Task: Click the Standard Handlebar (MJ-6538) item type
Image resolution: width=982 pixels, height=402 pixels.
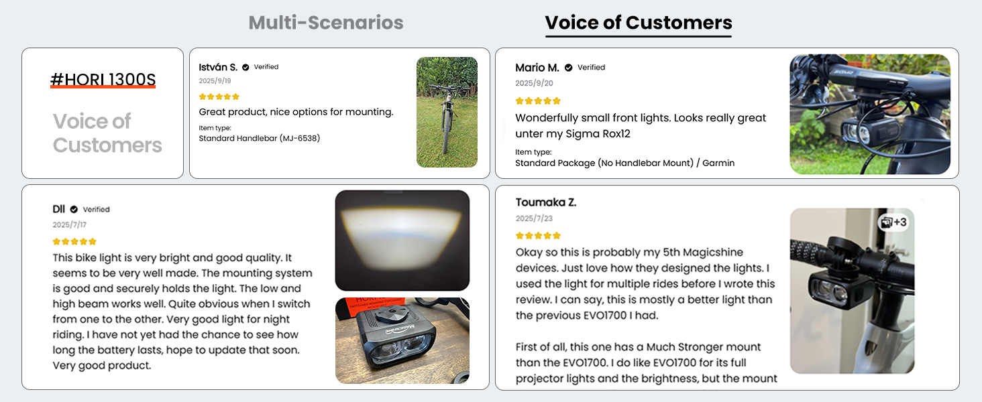Action: click(259, 138)
